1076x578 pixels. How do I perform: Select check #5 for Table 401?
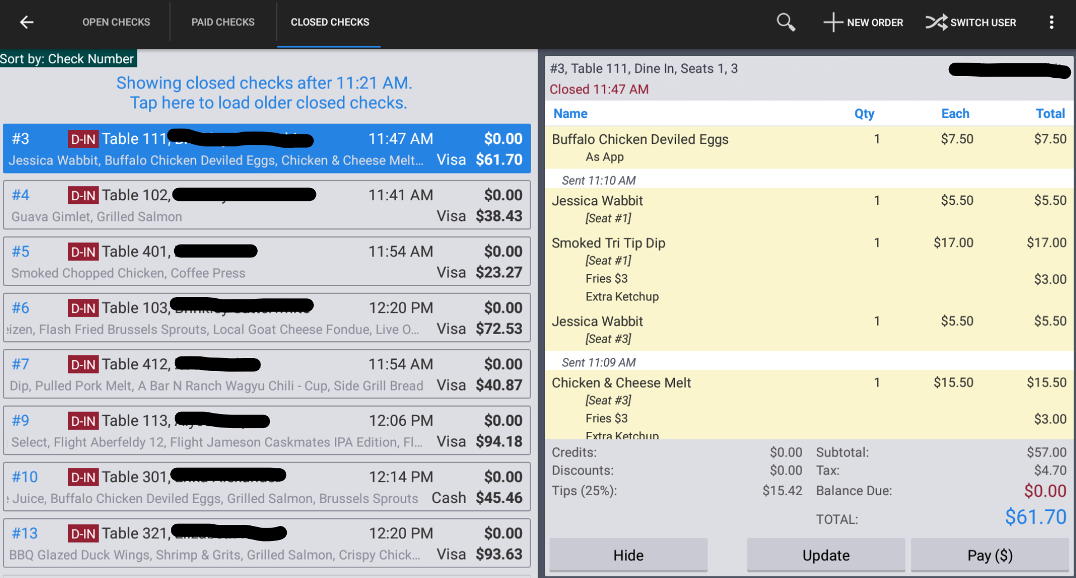(x=267, y=261)
